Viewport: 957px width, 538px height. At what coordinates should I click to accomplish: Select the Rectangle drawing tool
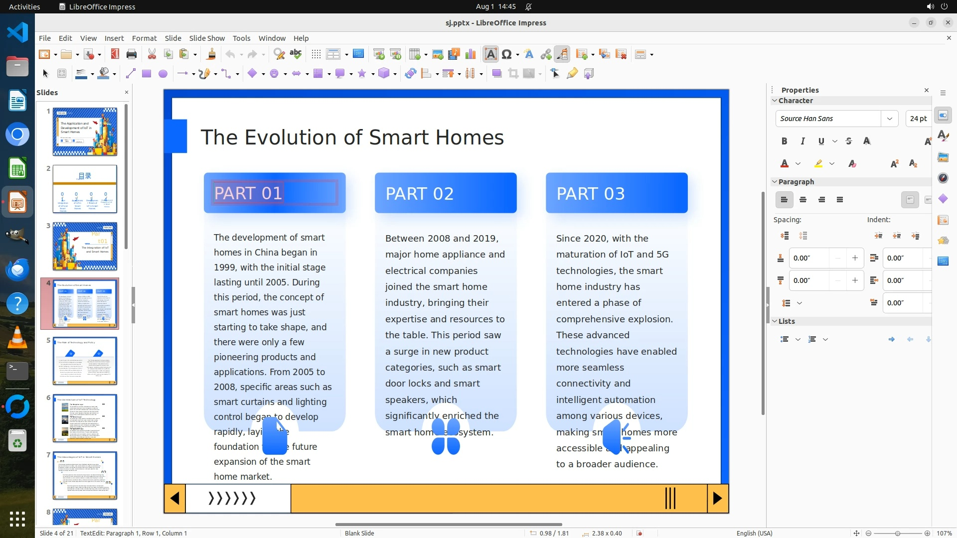click(x=147, y=74)
